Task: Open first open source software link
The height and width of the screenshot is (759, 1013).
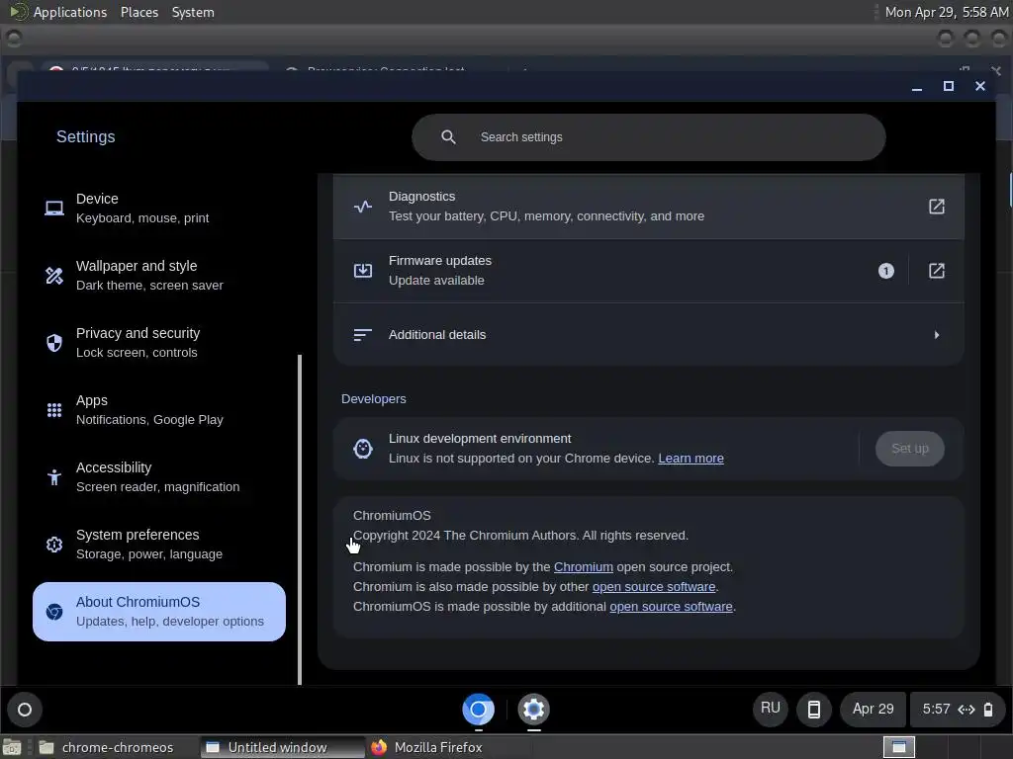Action: click(x=654, y=587)
